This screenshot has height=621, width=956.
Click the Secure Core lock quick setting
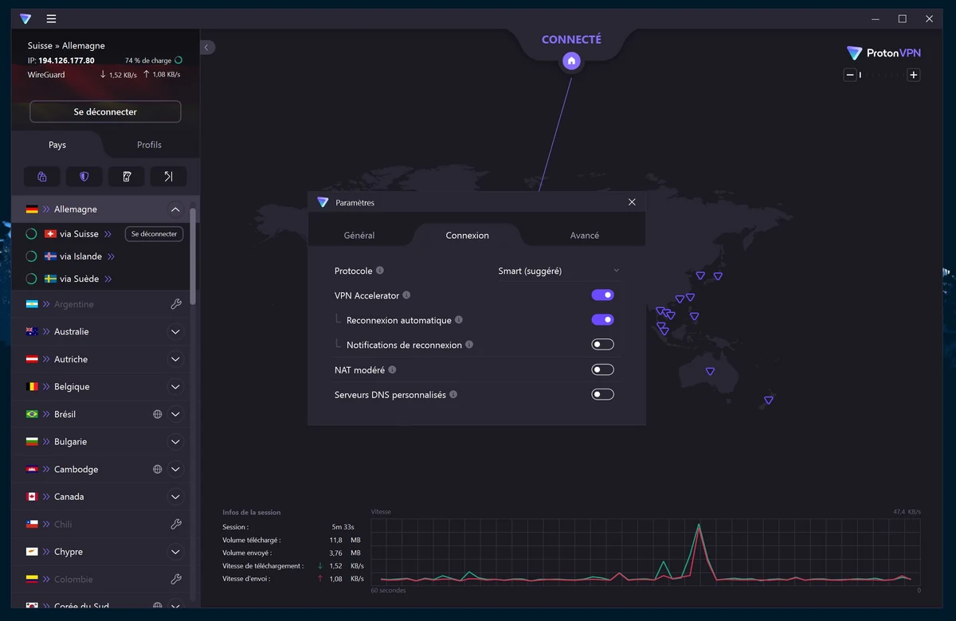click(42, 177)
